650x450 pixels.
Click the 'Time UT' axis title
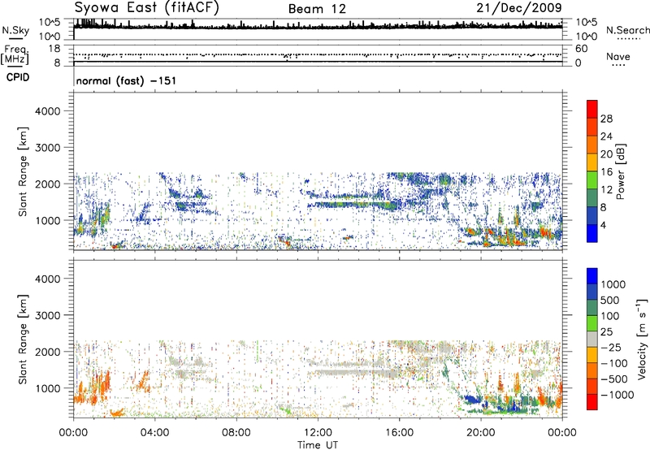click(x=318, y=445)
